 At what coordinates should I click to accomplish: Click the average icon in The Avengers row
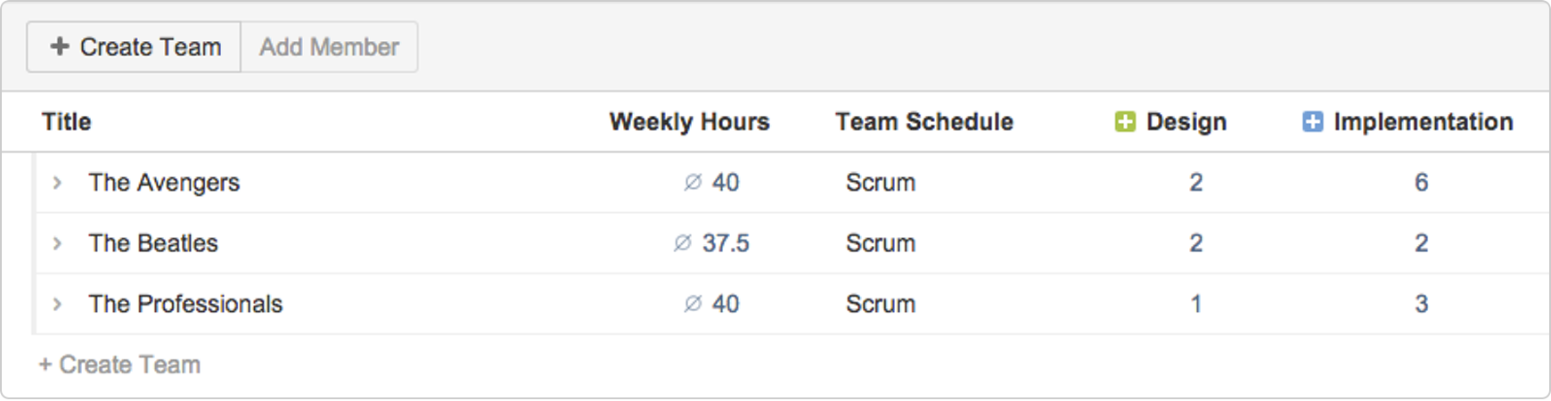click(x=693, y=183)
